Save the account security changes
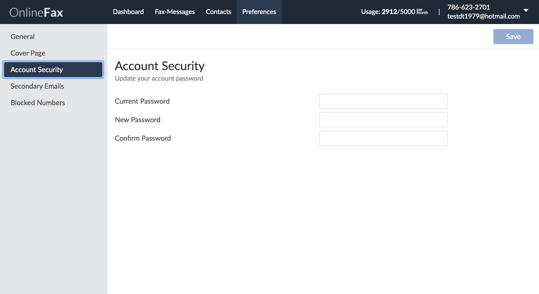539x294 pixels. coord(513,36)
